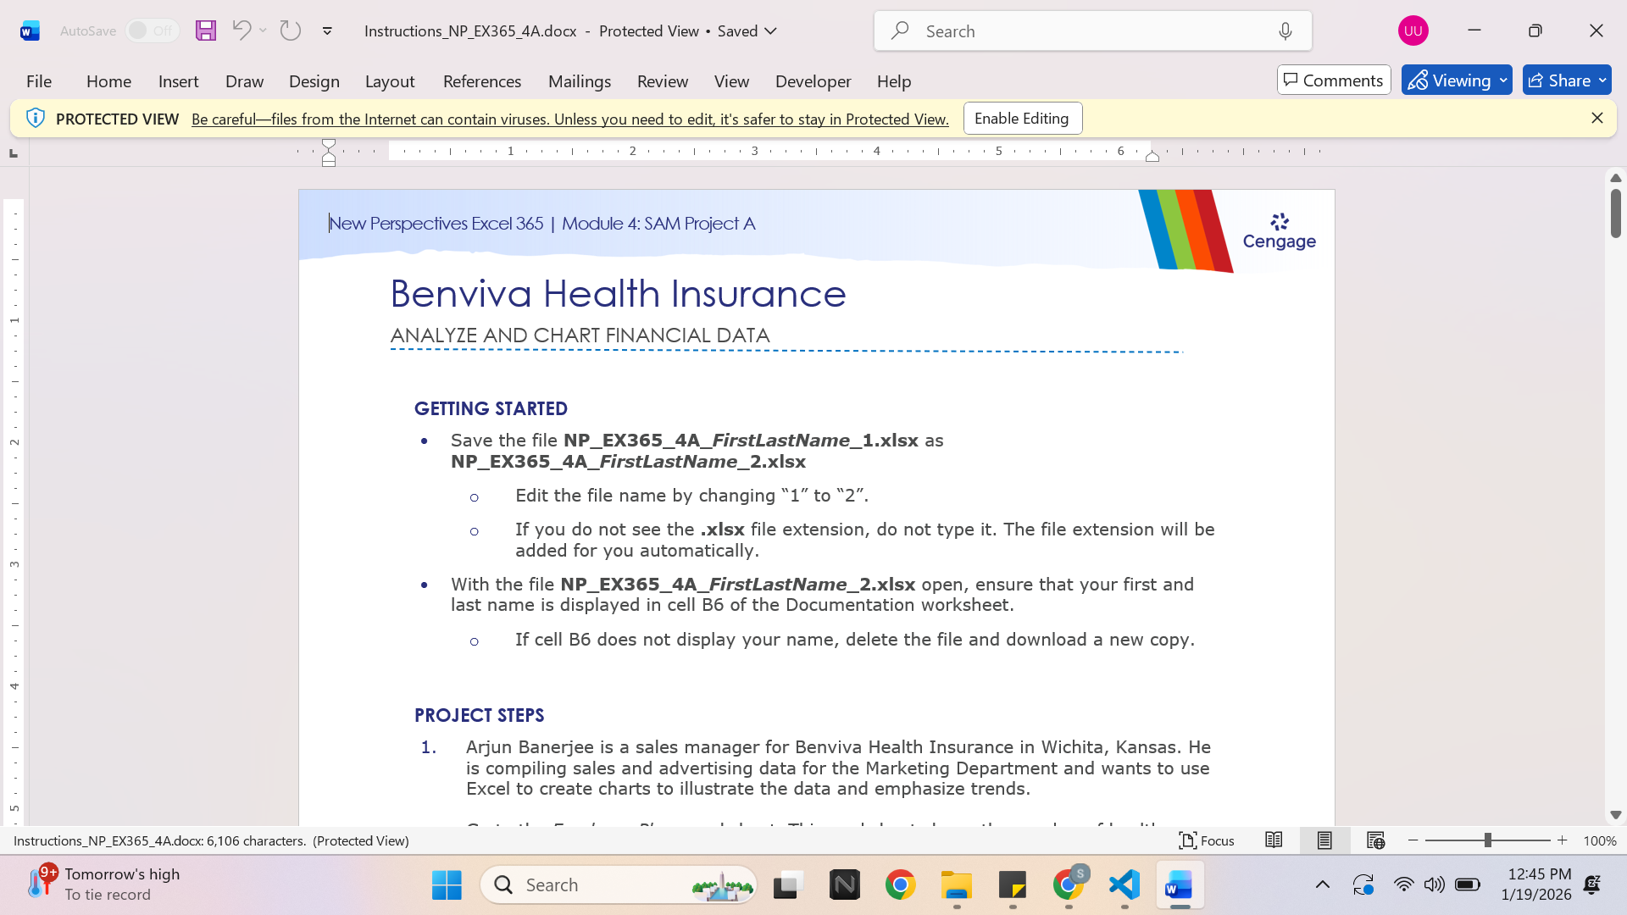Click the Enable Editing button

[x=1022, y=119]
